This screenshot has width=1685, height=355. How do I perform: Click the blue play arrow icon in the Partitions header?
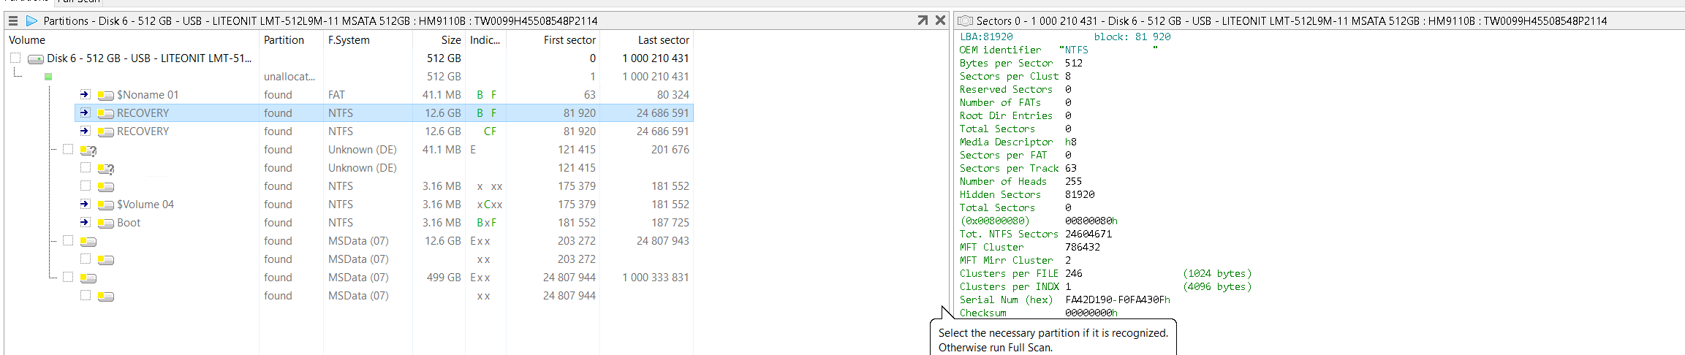coord(31,20)
